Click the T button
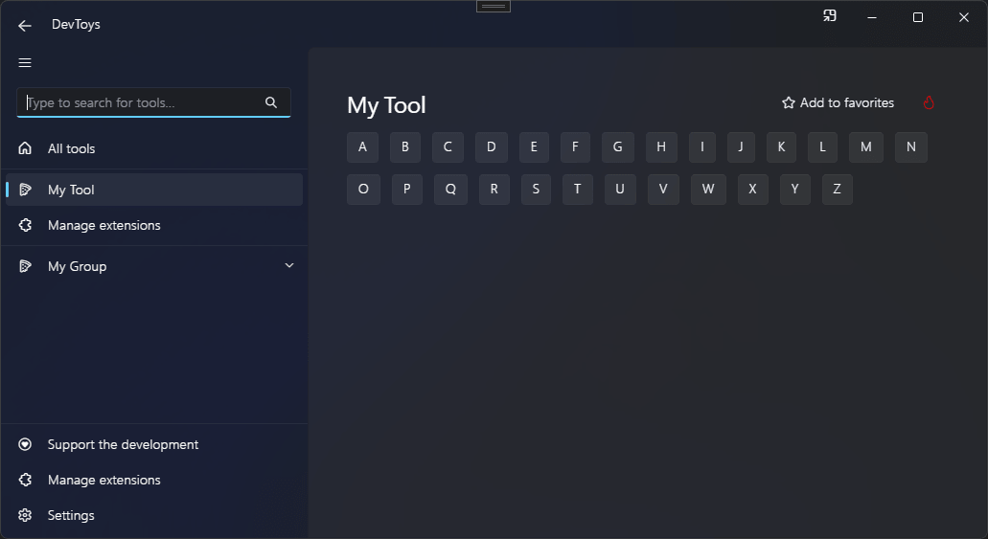The width and height of the screenshot is (988, 539). tap(577, 190)
